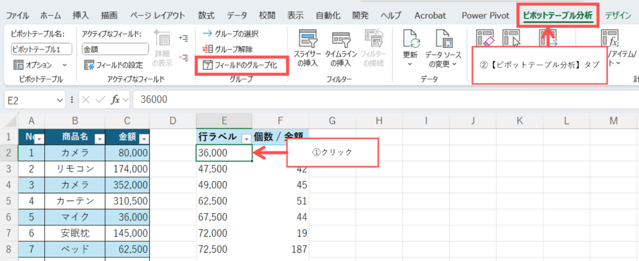
Task: Click the green expand field plus icon
Action: point(183,39)
